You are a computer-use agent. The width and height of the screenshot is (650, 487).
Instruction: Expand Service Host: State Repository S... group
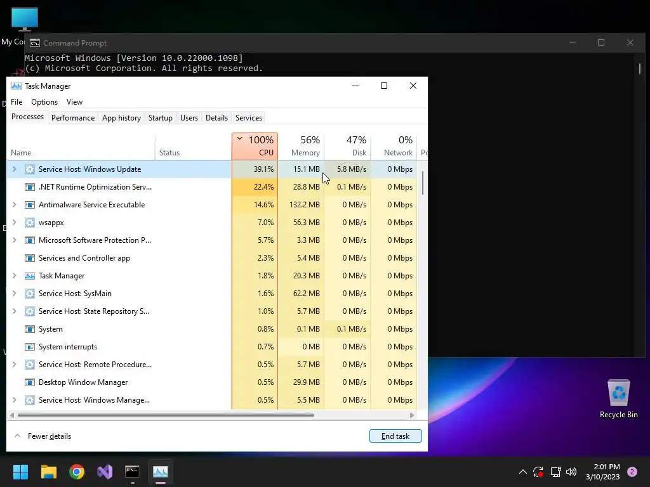(15, 311)
